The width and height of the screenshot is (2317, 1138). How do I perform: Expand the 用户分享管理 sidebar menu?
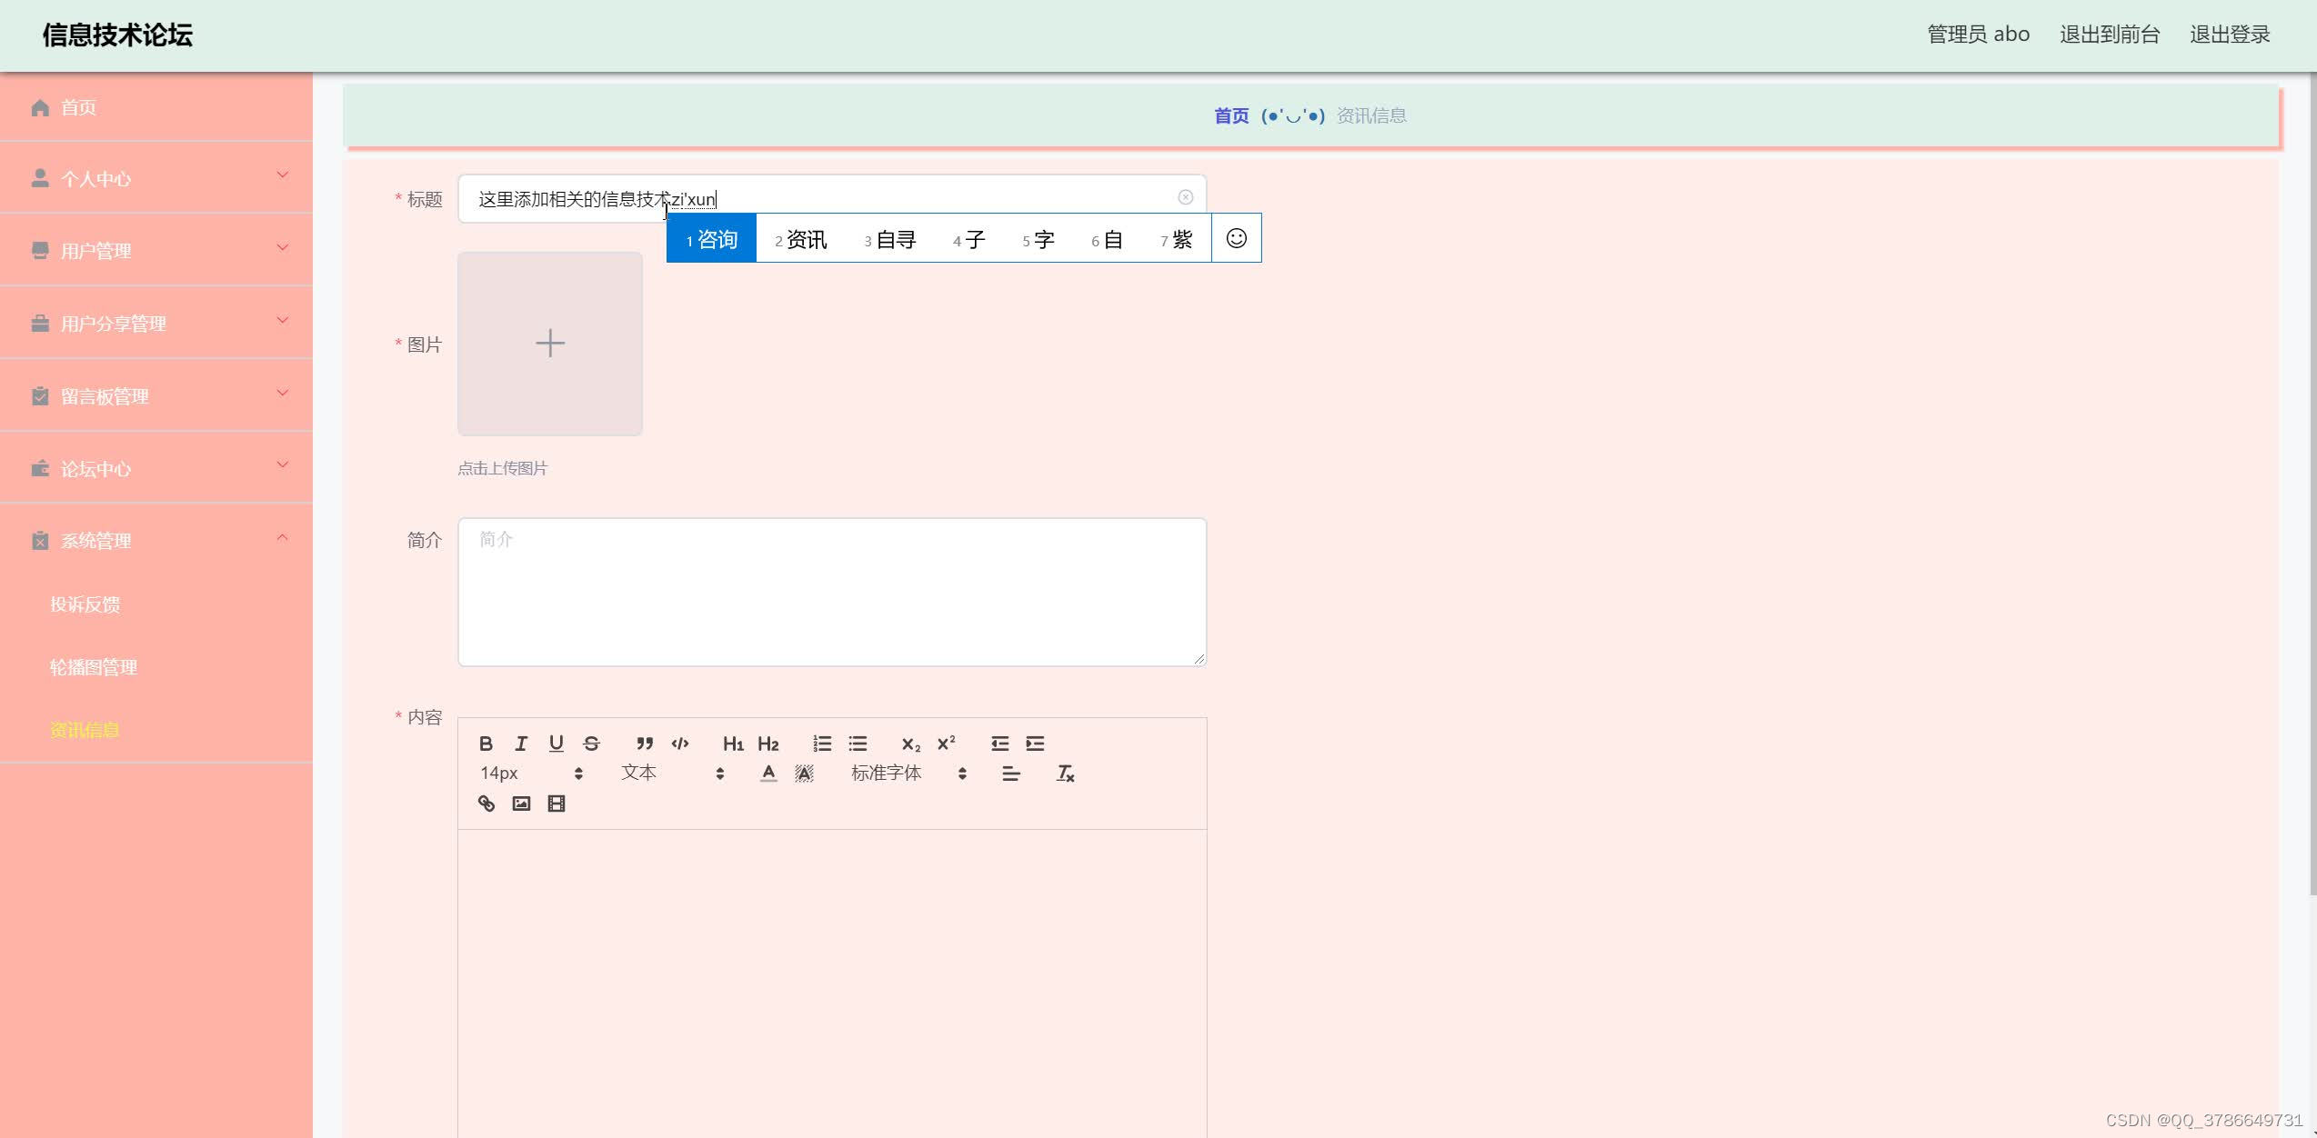point(156,324)
